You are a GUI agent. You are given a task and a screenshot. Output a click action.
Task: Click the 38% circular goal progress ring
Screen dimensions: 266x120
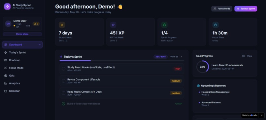point(203,67)
